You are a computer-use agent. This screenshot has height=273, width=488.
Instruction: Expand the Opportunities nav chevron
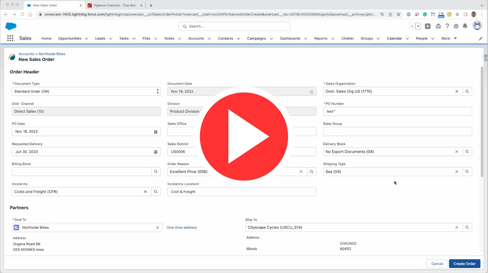coord(87,39)
